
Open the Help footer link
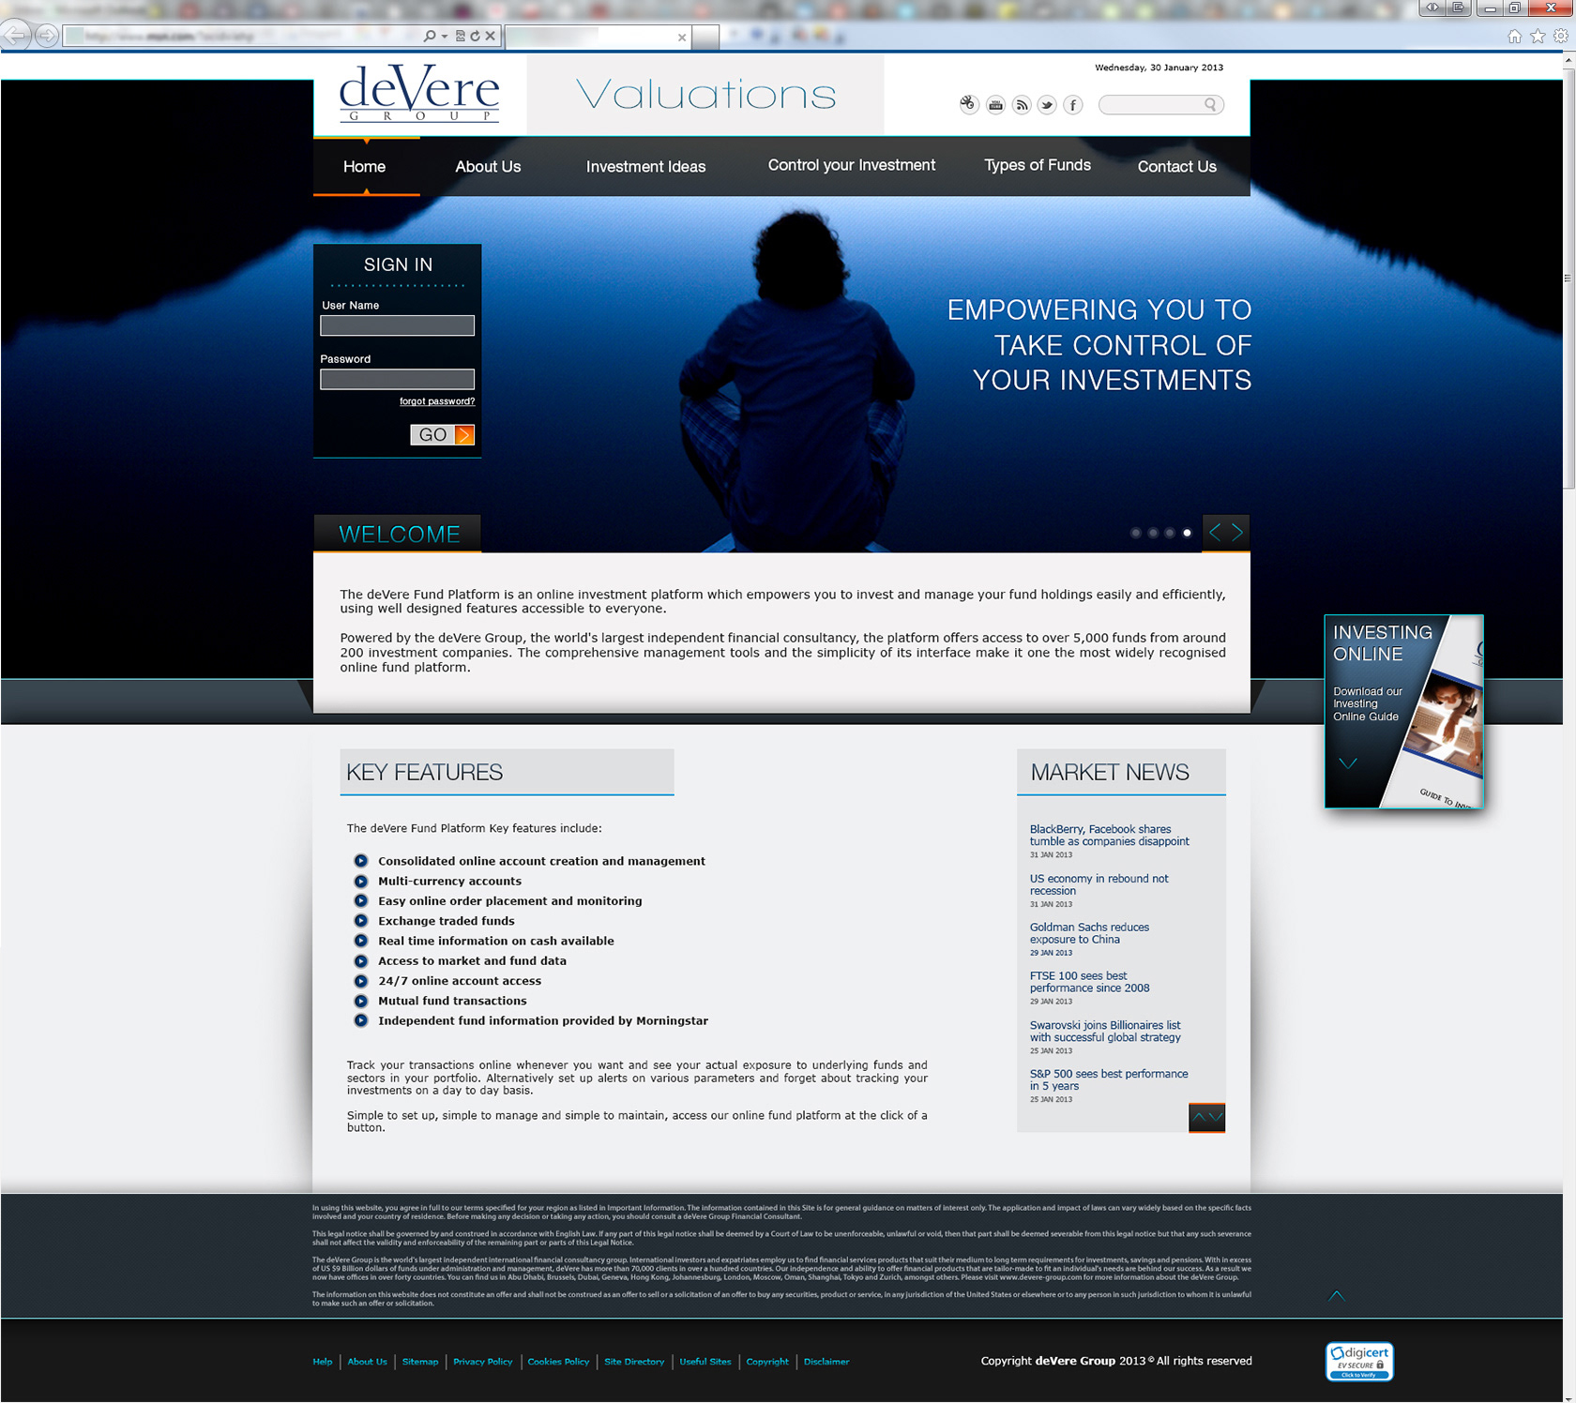(323, 1362)
